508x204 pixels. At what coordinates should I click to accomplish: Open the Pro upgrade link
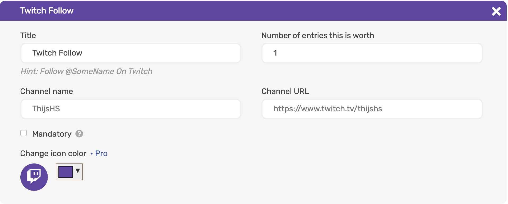tap(101, 153)
